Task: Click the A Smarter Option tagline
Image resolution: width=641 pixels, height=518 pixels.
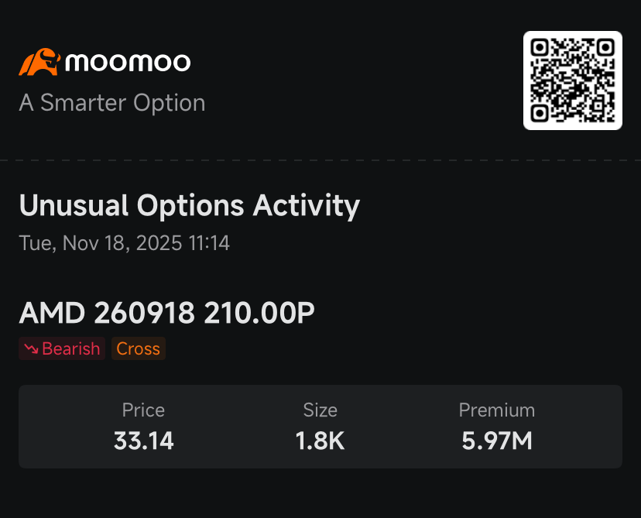Action: click(x=112, y=103)
